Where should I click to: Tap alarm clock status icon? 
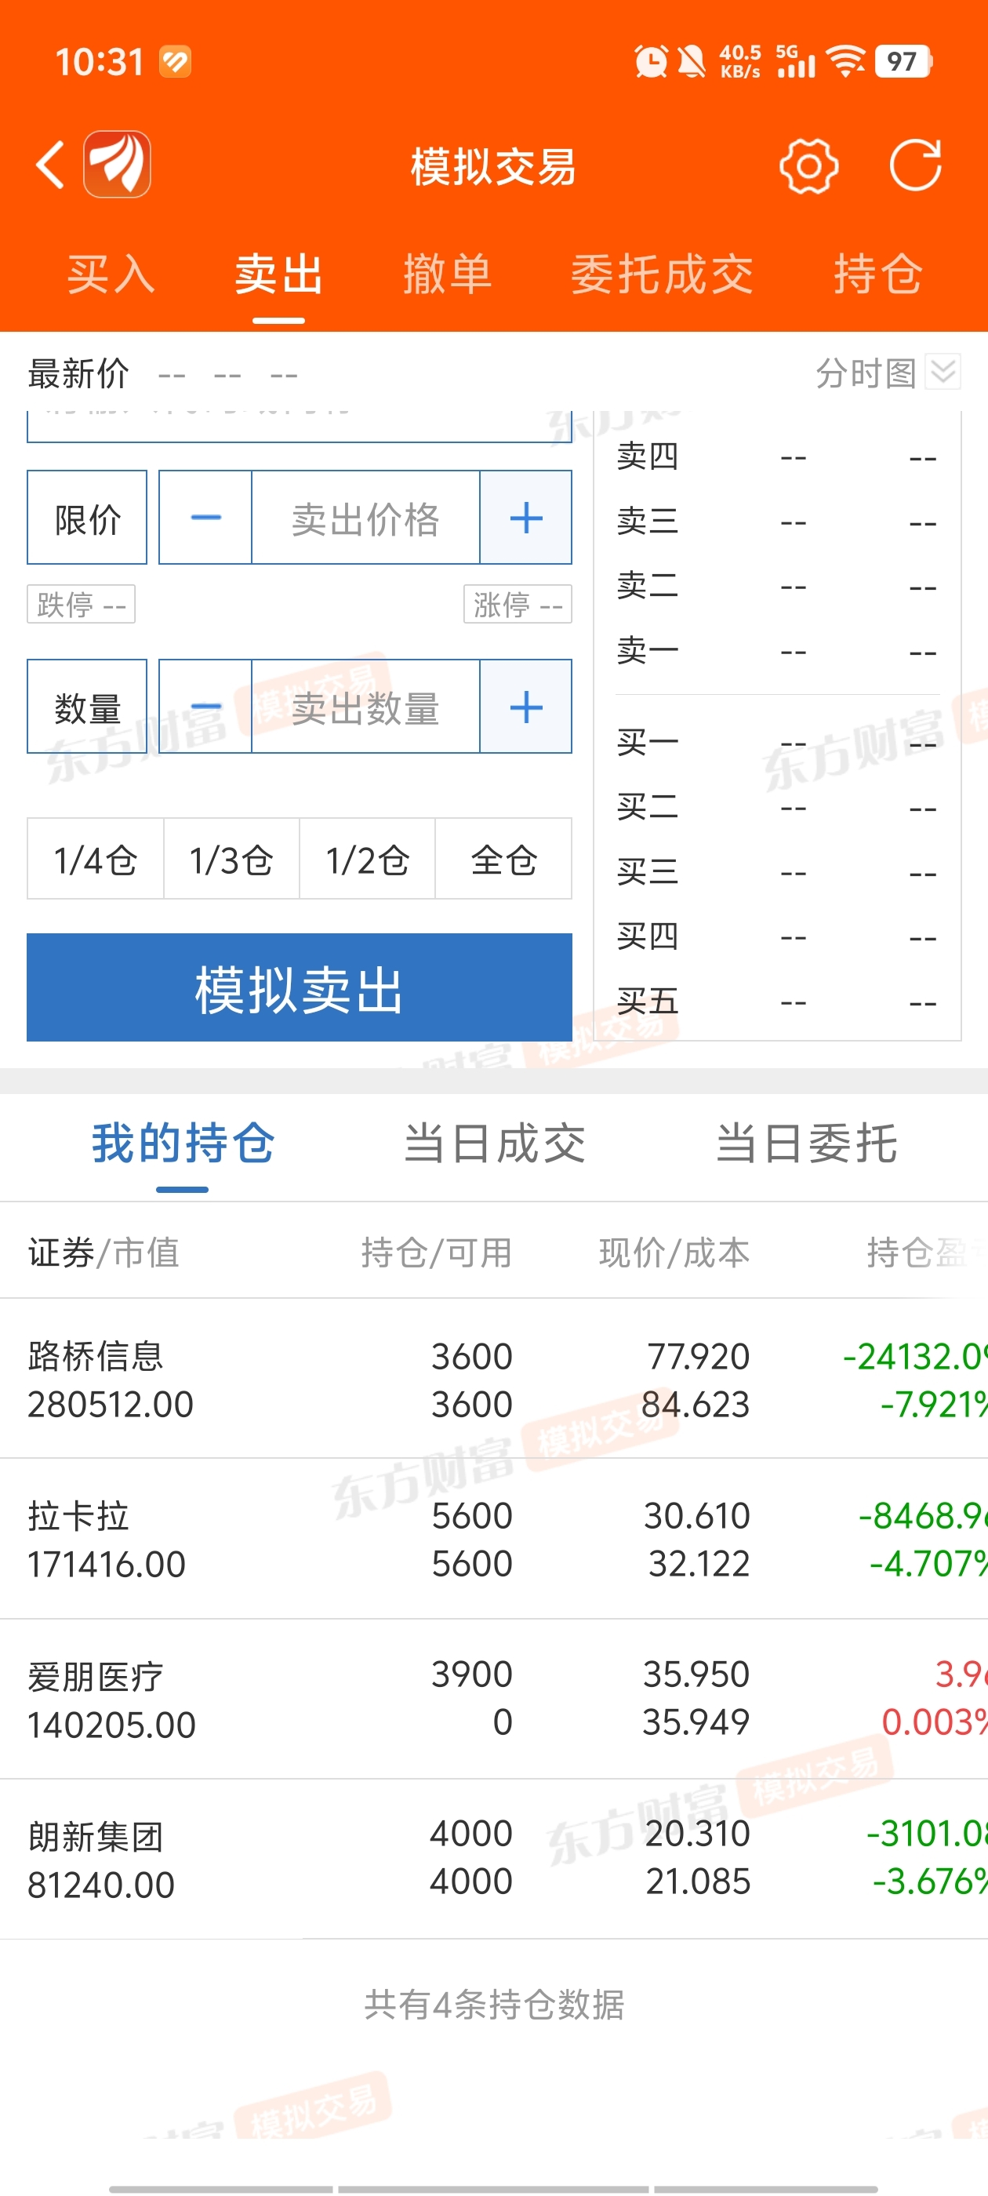652,61
